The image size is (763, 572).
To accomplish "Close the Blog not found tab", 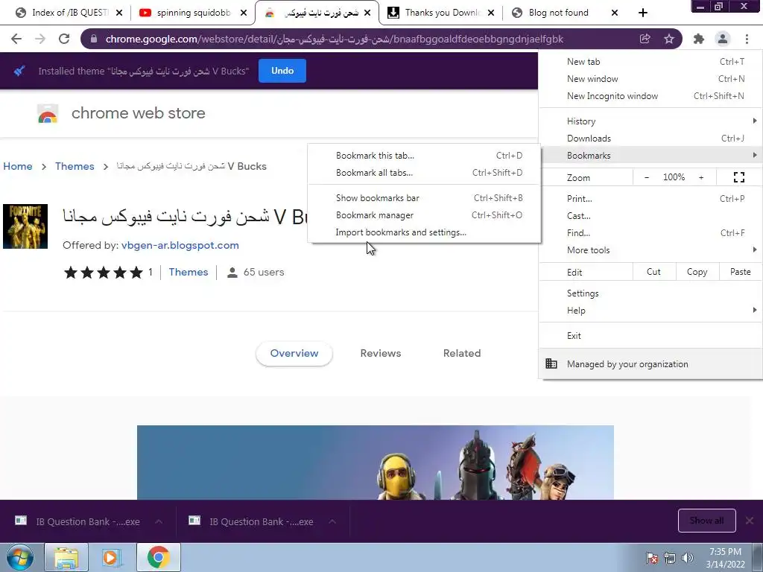I will click(615, 13).
